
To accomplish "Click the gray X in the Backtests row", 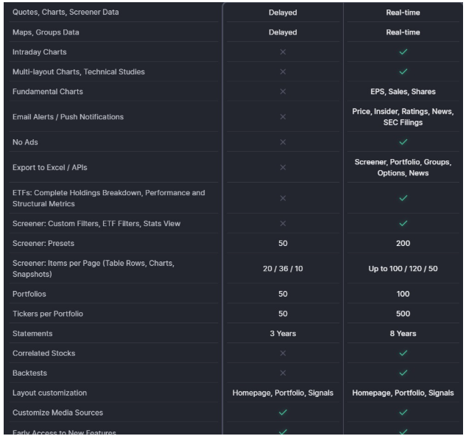I will [283, 373].
